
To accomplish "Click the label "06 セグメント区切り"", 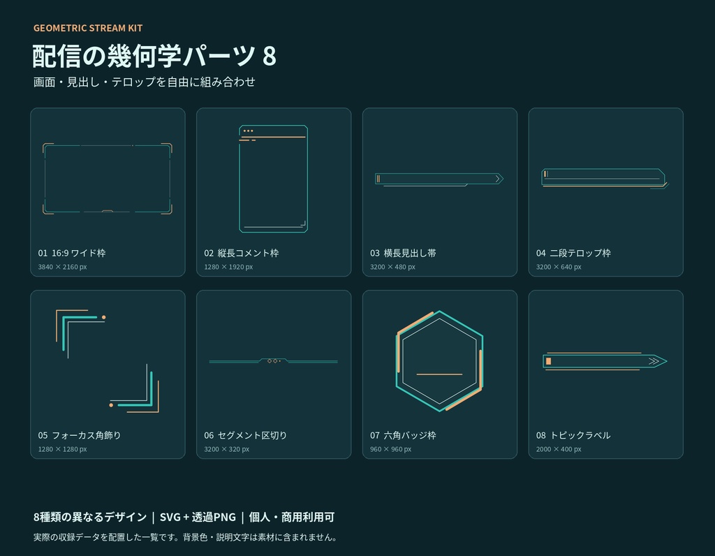I will coord(245,436).
